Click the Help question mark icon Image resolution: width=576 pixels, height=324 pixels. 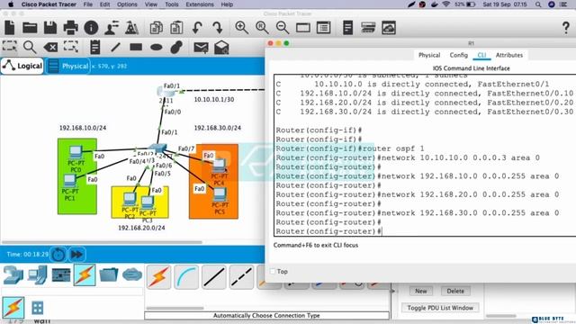point(566,28)
